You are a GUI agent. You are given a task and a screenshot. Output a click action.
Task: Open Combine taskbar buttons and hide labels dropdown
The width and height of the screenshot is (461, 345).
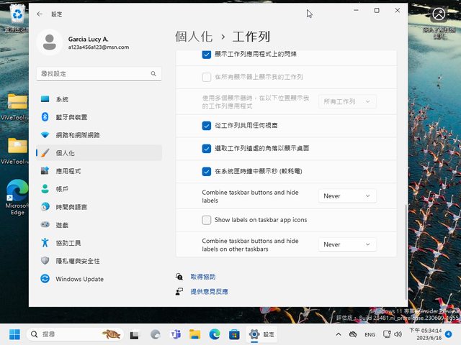tap(347, 195)
